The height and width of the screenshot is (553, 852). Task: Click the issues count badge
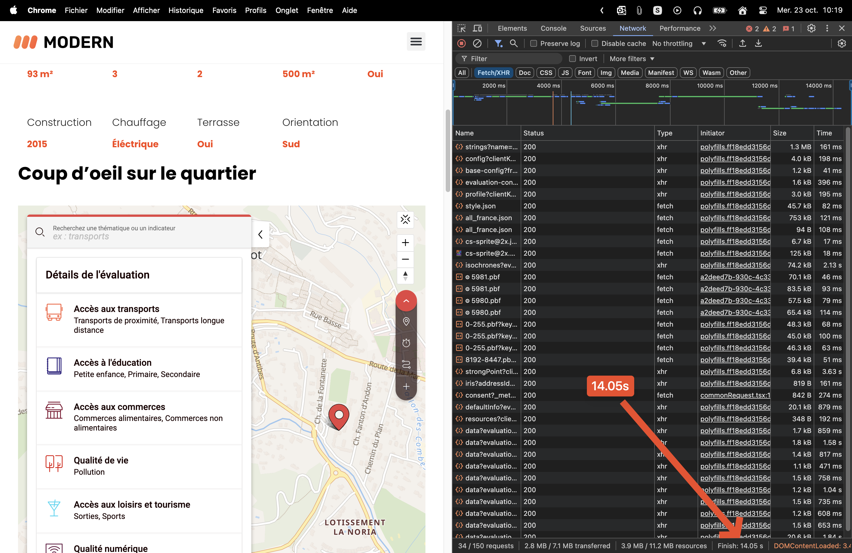[789, 29]
